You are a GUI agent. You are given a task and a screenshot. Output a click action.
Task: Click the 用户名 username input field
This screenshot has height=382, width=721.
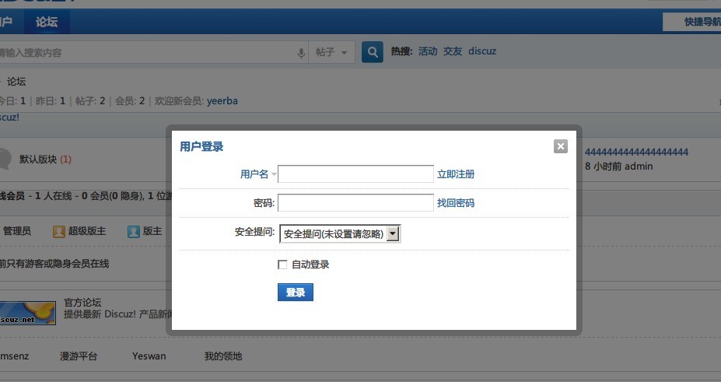pyautogui.click(x=355, y=173)
